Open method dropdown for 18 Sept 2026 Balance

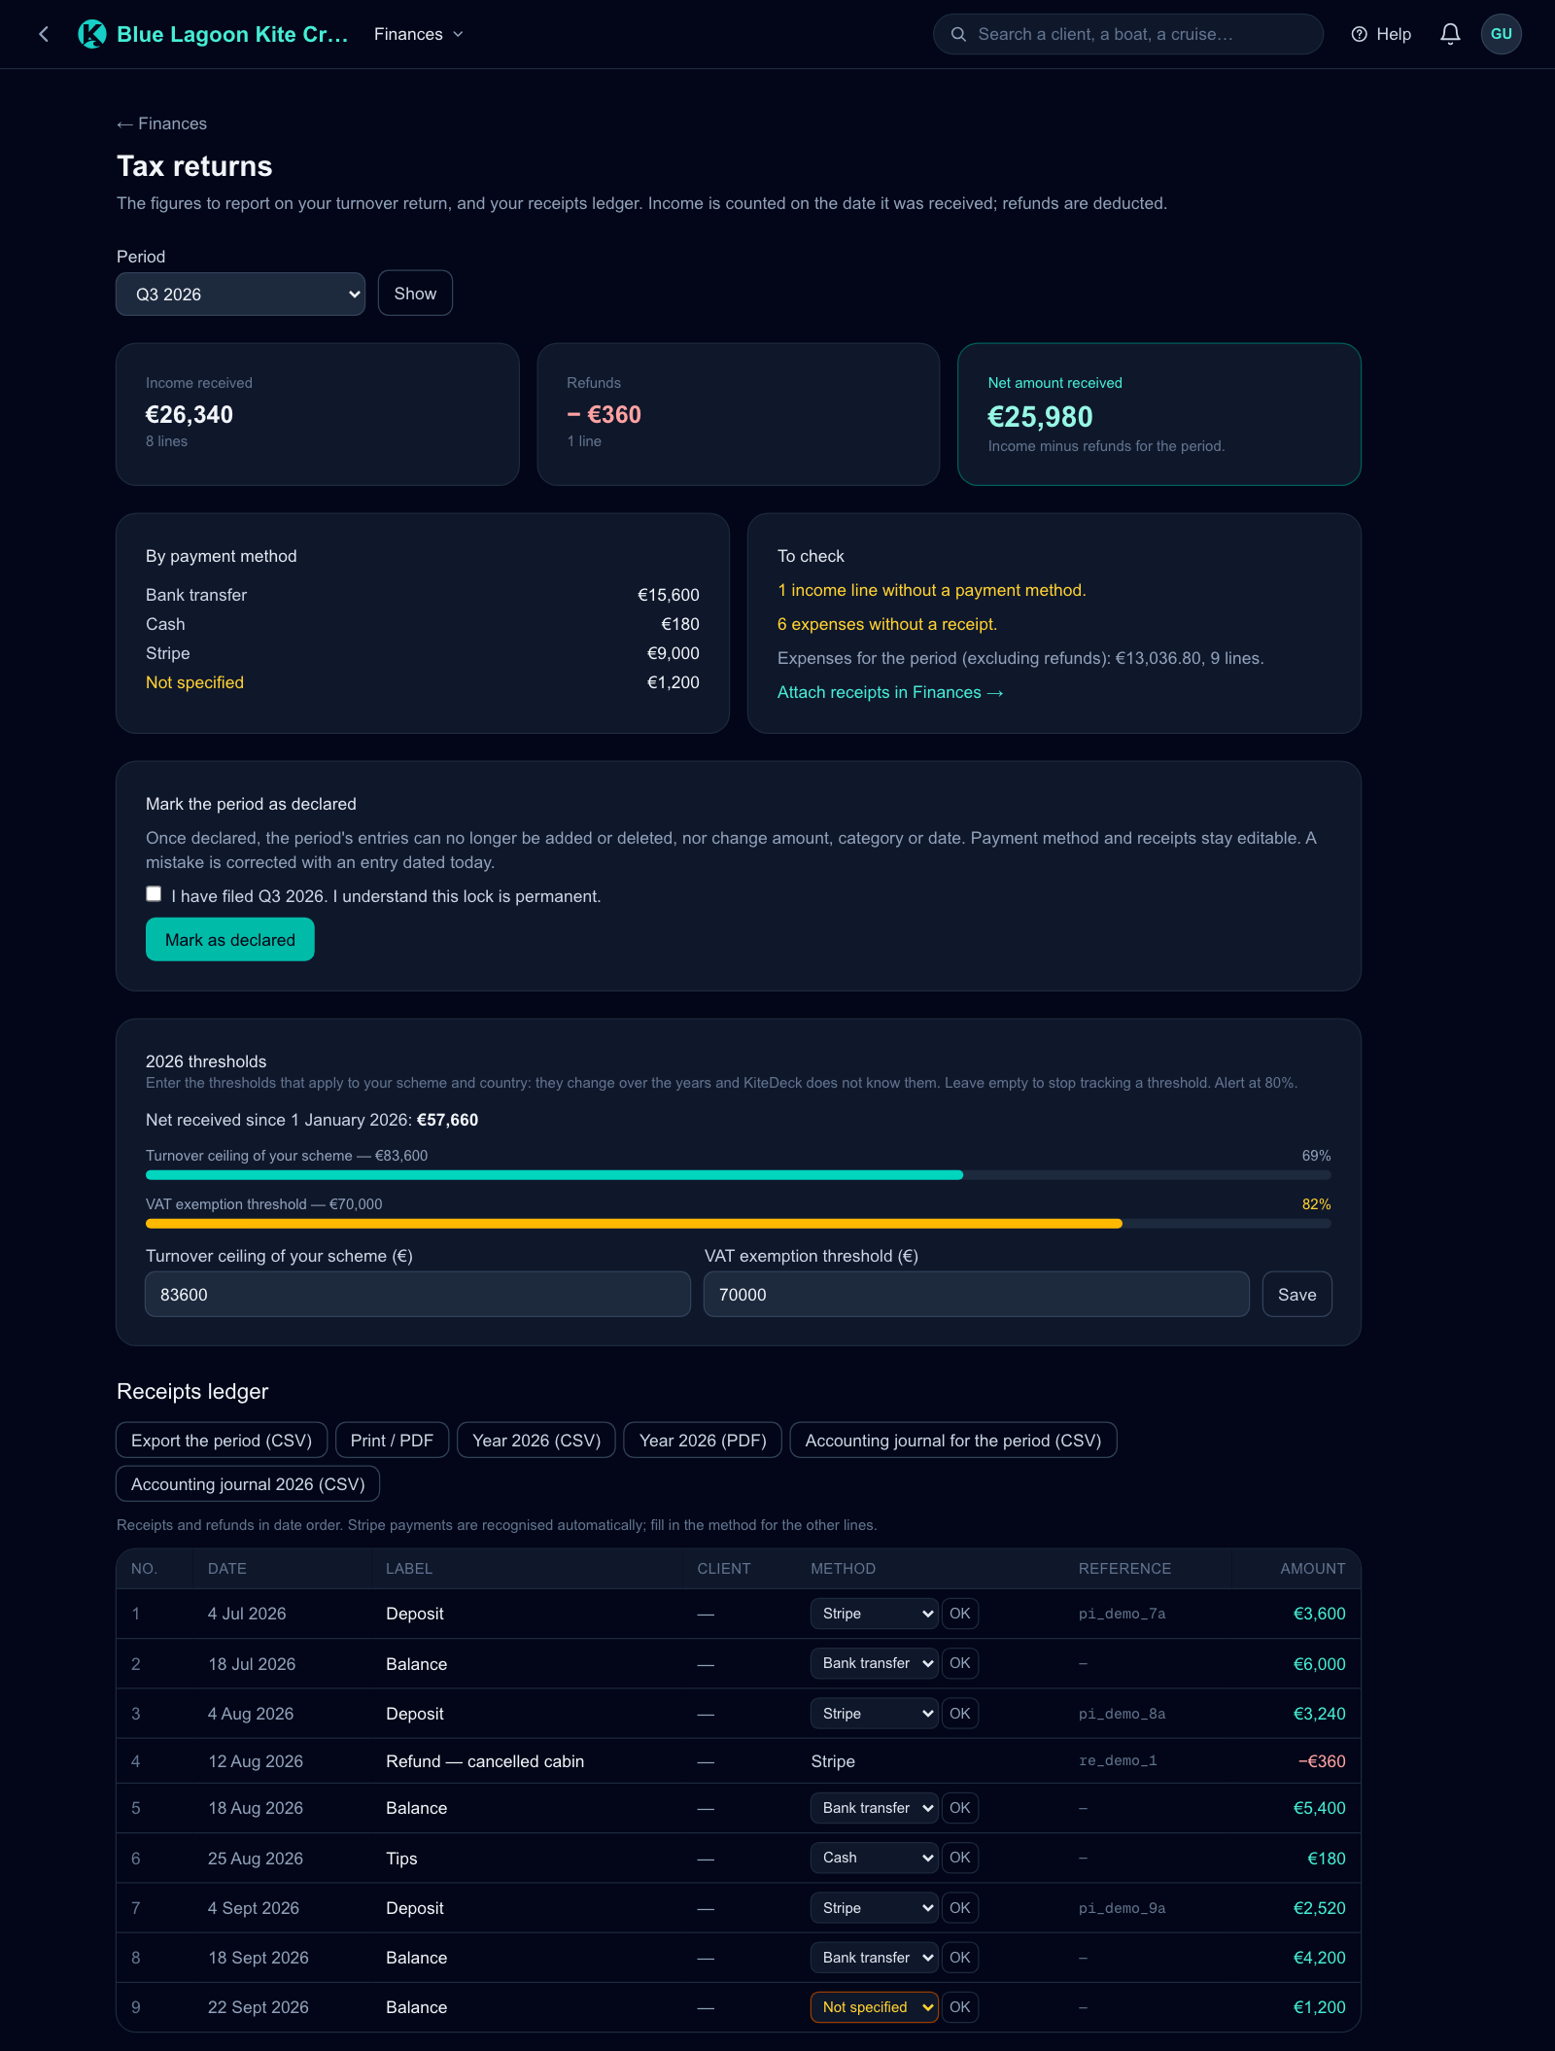874,1958
